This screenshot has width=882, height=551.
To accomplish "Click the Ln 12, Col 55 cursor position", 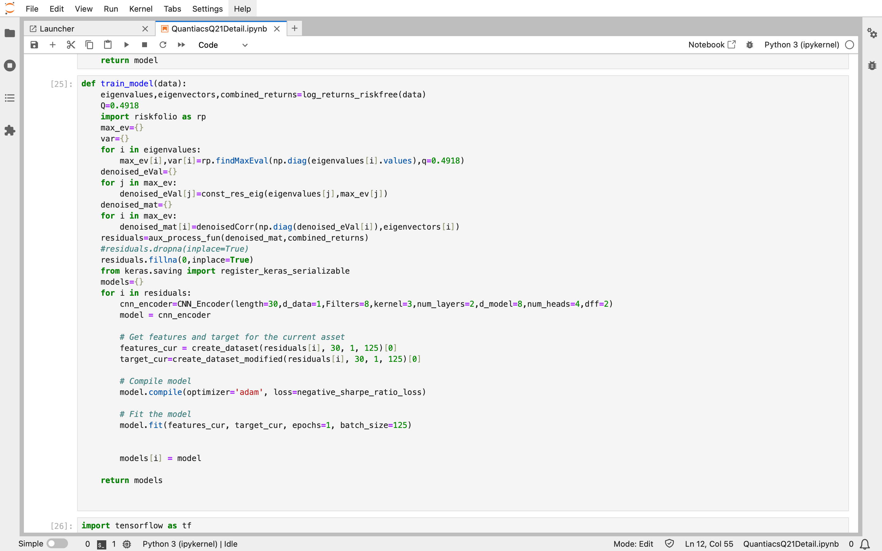I will tap(709, 544).
